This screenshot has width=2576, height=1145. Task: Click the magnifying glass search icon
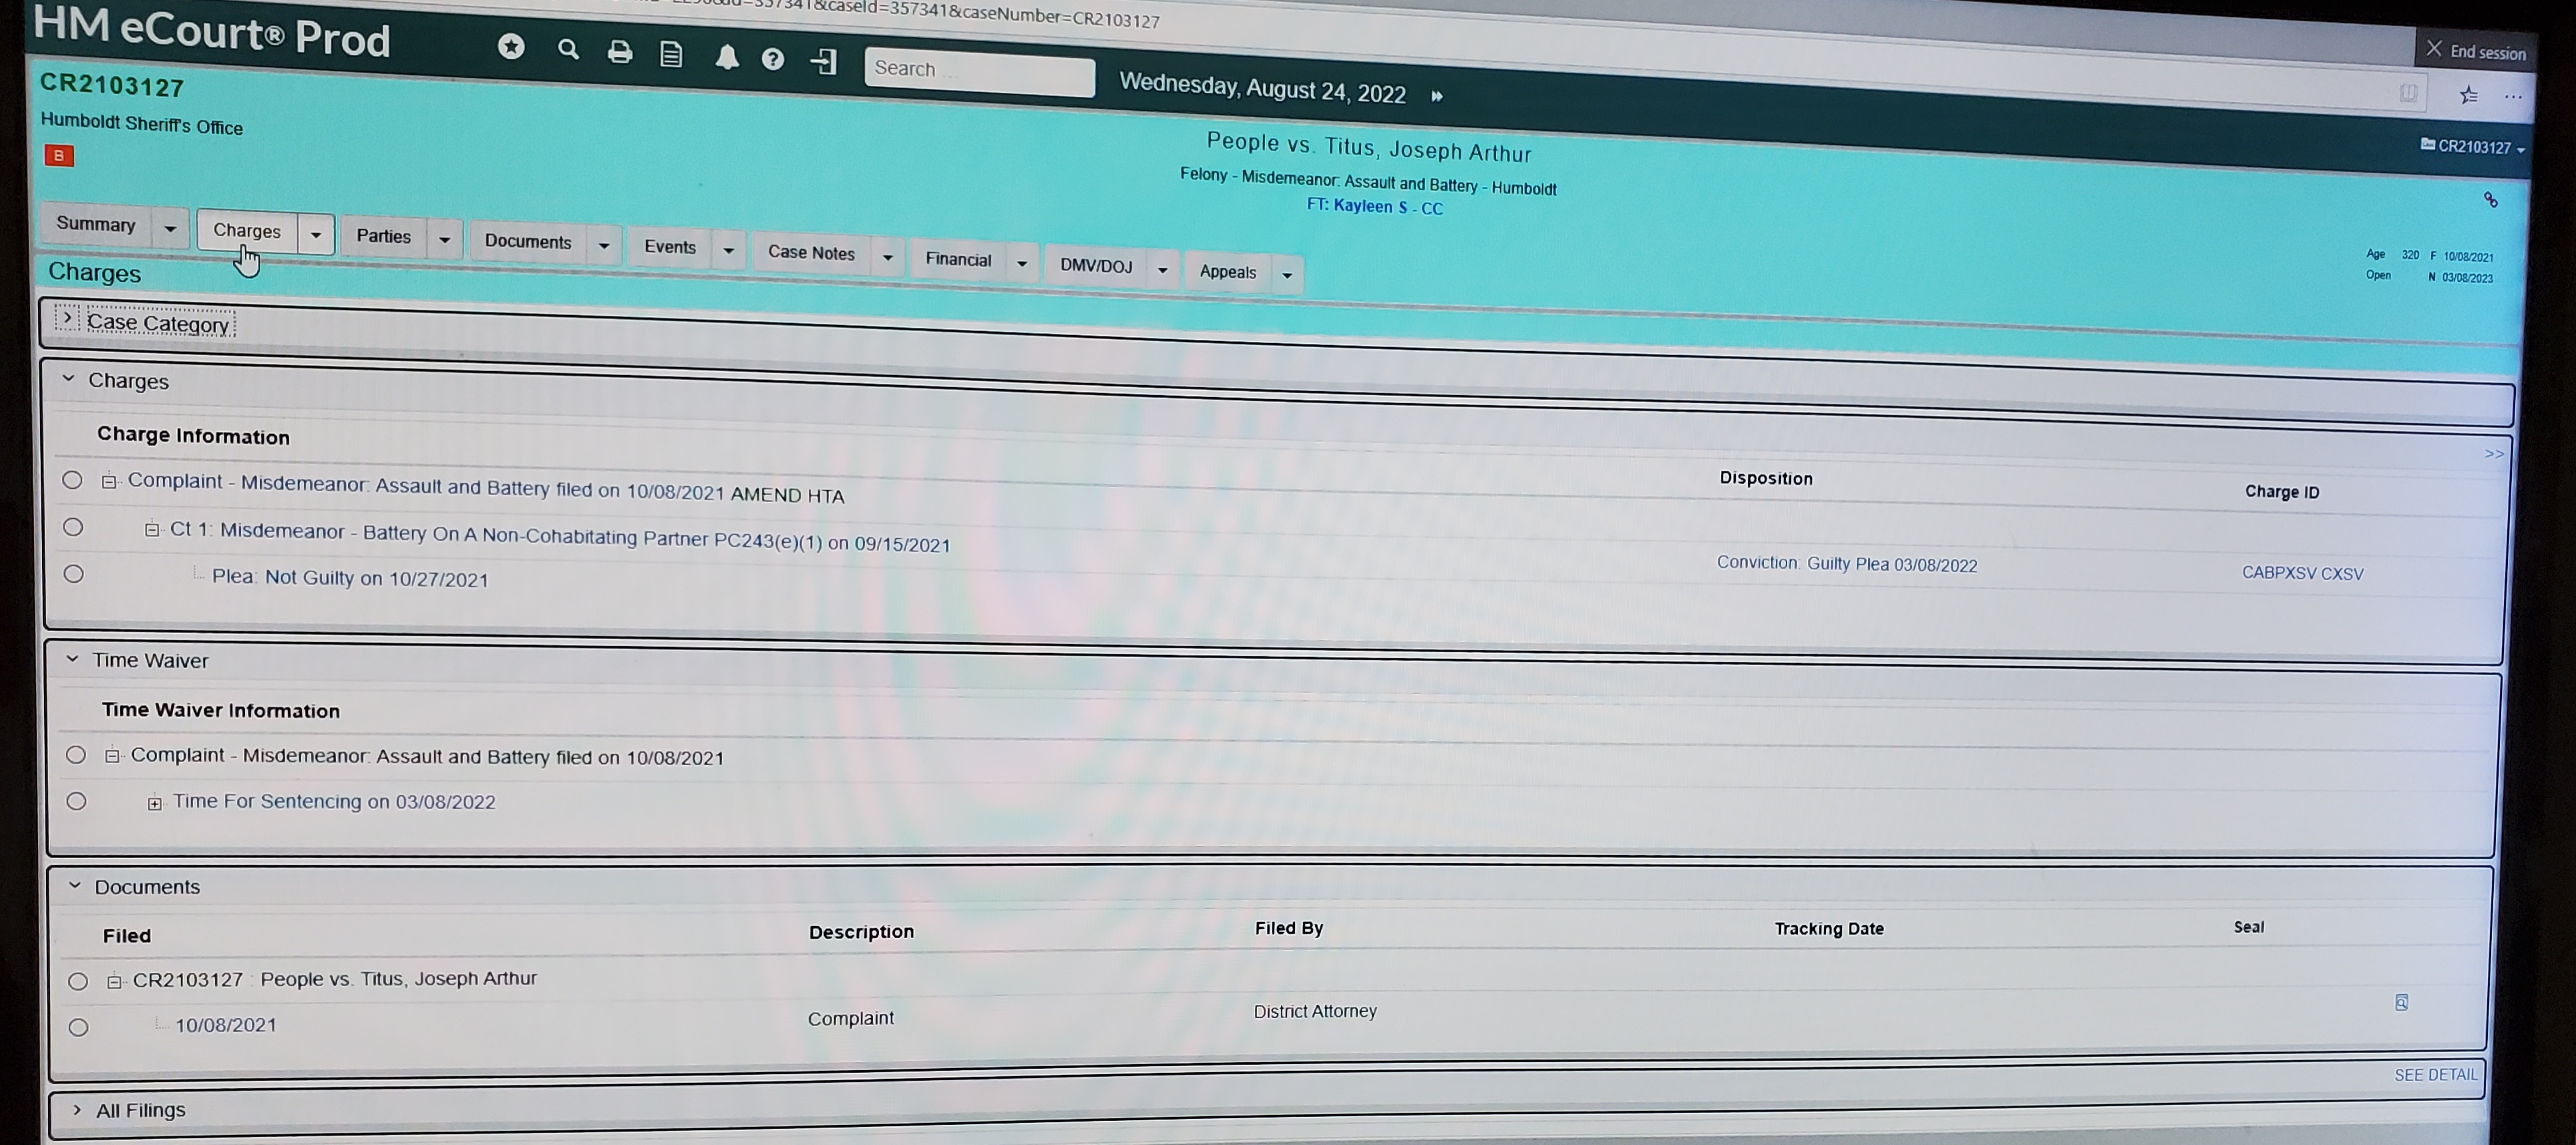(568, 49)
